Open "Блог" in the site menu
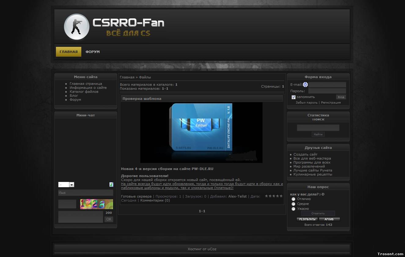 [74, 96]
